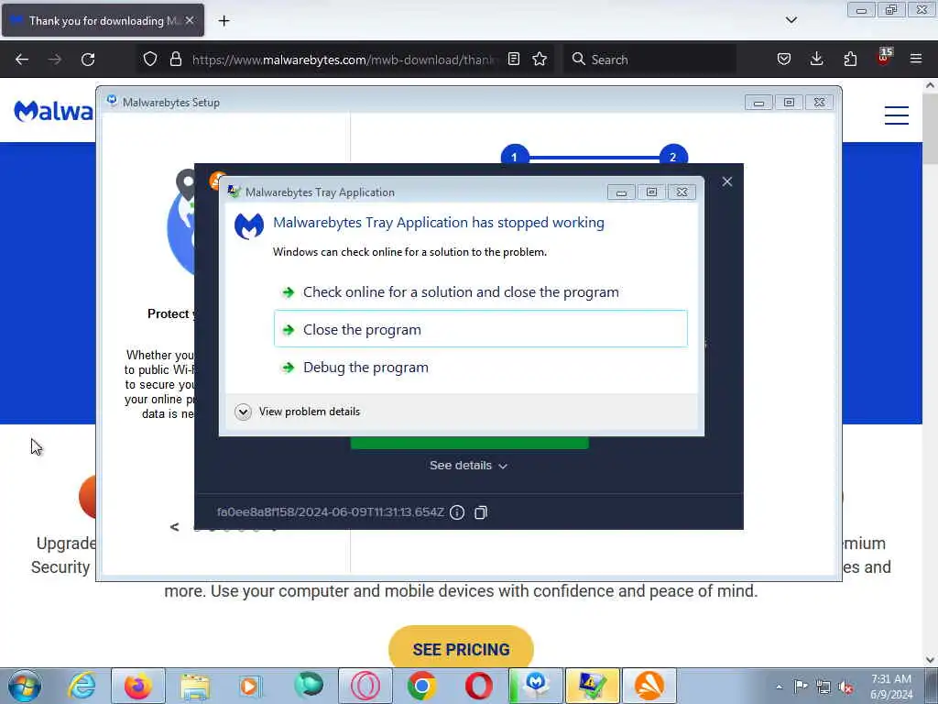
Task: List all tabs dropdown chevron
Action: point(791,20)
